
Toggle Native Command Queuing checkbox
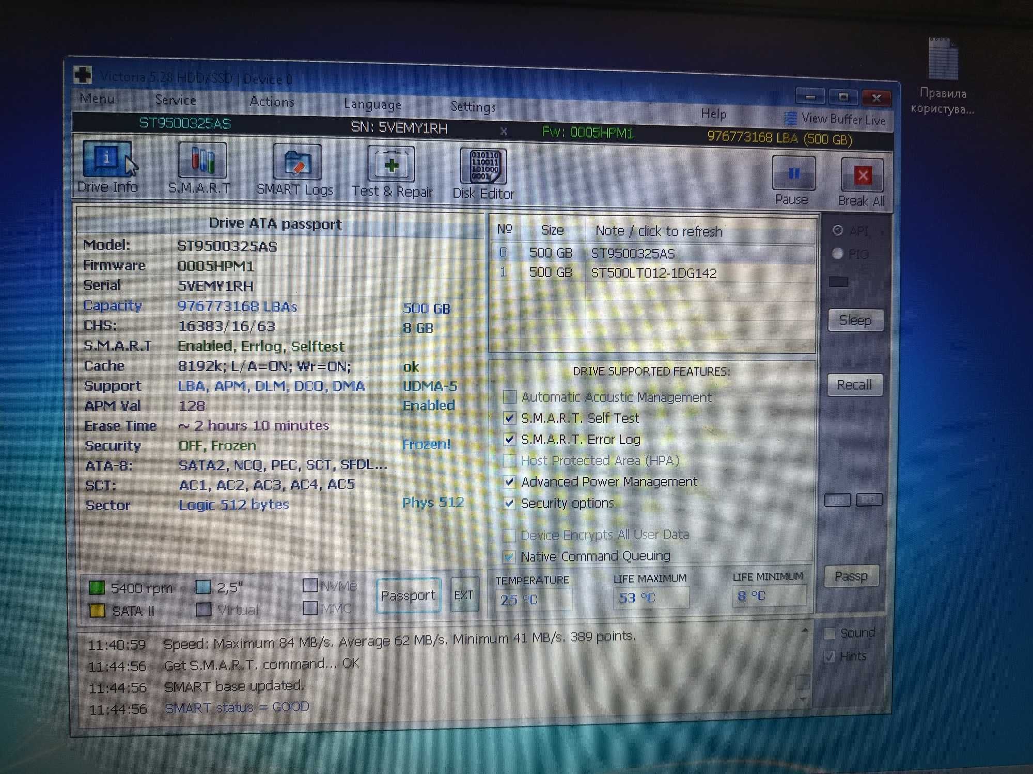(x=509, y=556)
